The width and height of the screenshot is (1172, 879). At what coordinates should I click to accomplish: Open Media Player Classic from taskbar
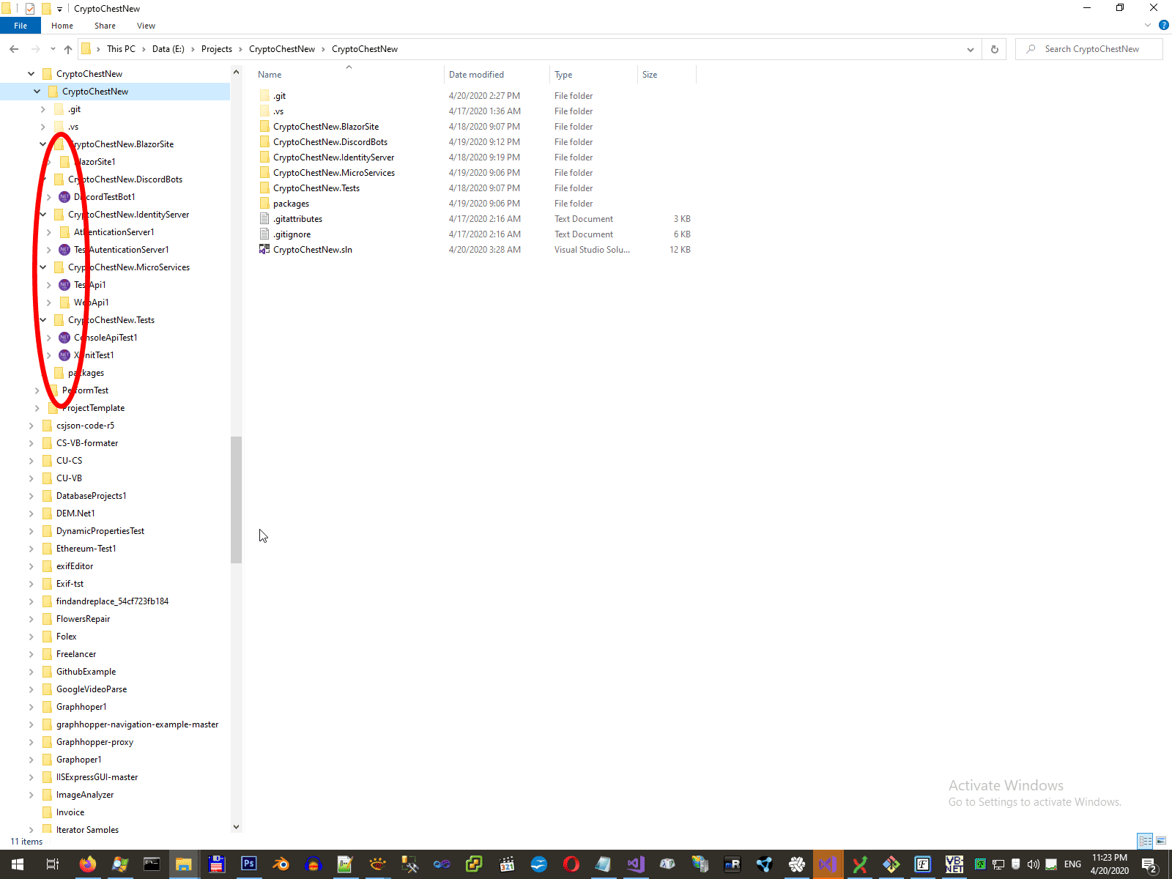[507, 864]
